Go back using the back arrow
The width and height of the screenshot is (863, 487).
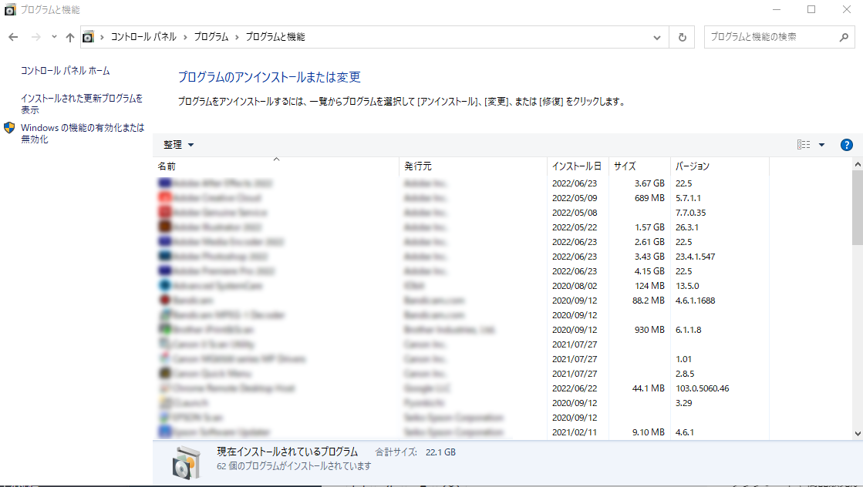(13, 37)
